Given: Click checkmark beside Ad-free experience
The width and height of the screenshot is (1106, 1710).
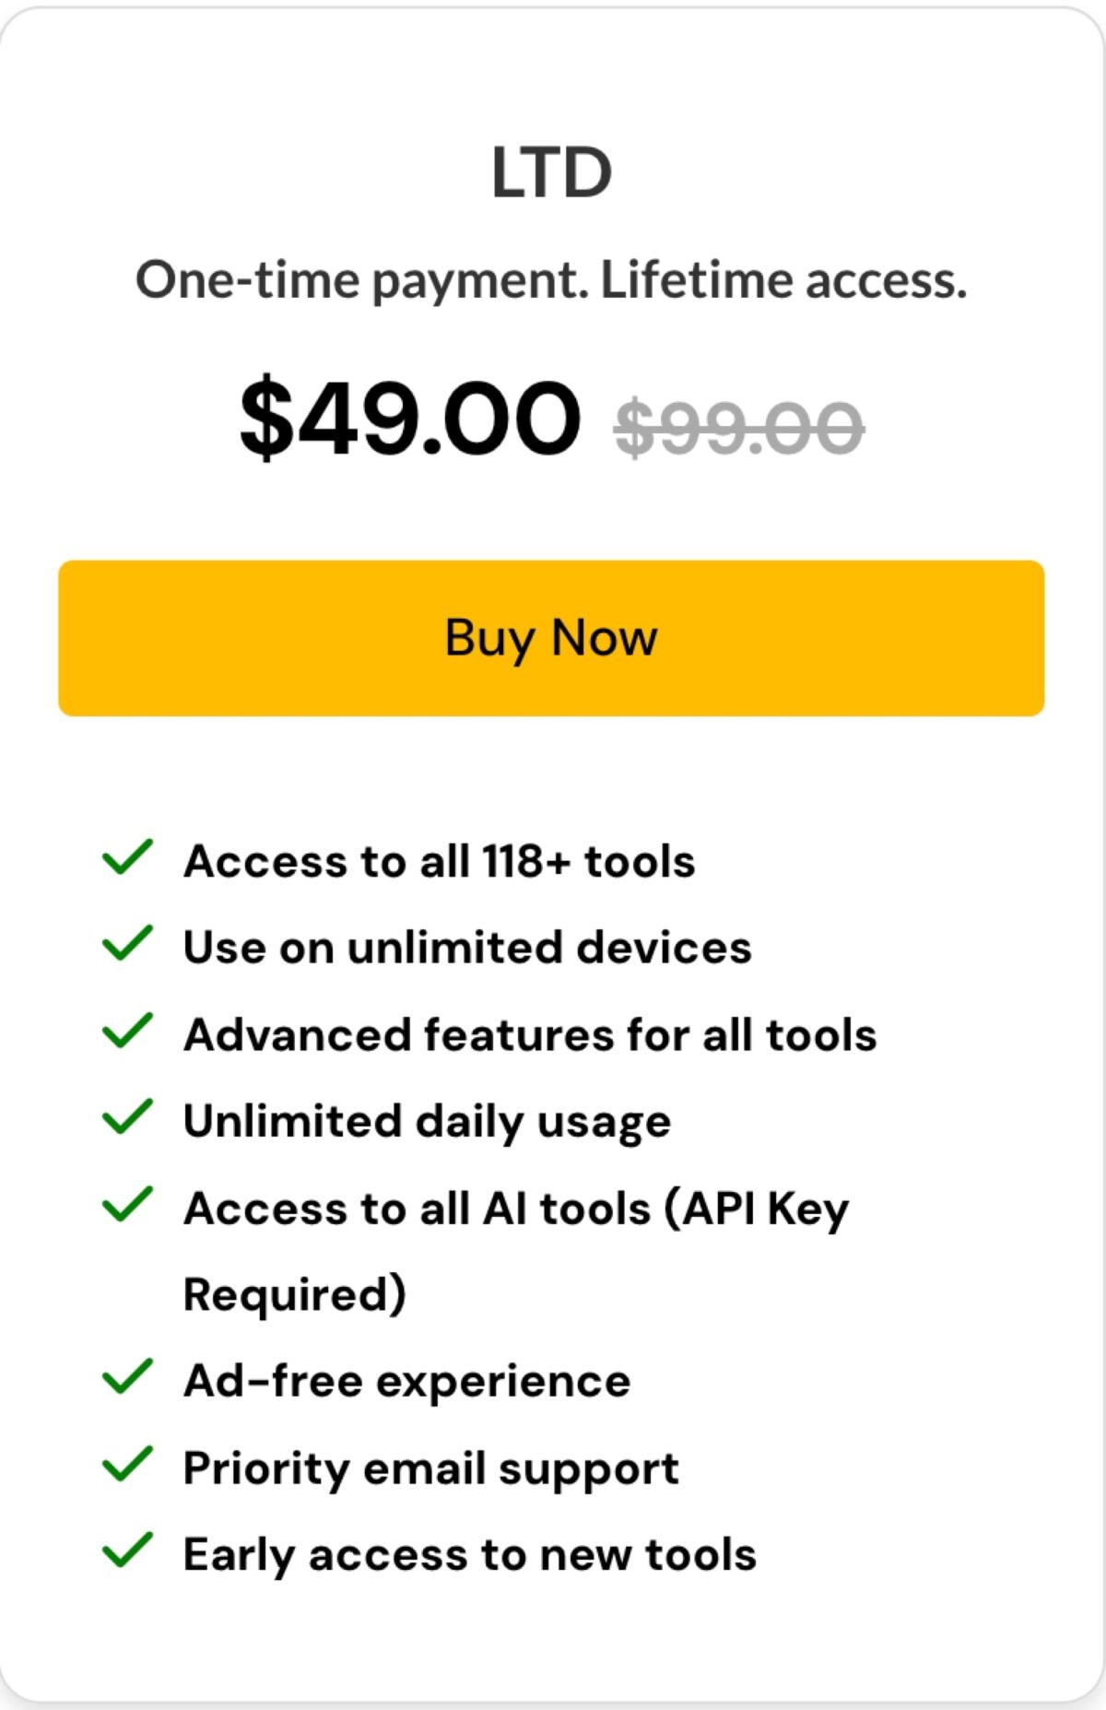Looking at the screenshot, I should 127,1376.
